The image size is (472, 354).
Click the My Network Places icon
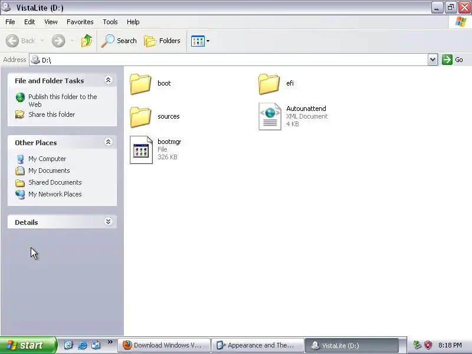point(20,195)
